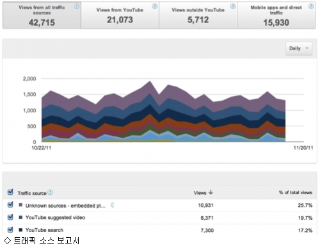Switch to Views outside YouTube tab
320x248 pixels.
click(x=198, y=15)
